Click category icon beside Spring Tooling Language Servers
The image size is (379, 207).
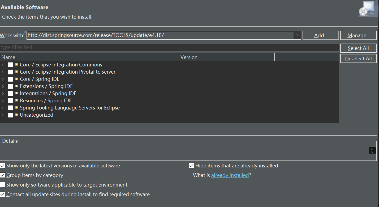coord(16,108)
